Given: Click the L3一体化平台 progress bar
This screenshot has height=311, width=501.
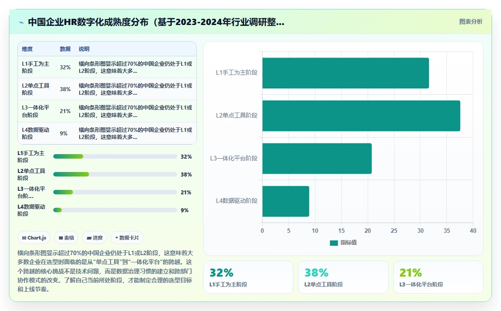Looking at the screenshot, I should [x=115, y=192].
